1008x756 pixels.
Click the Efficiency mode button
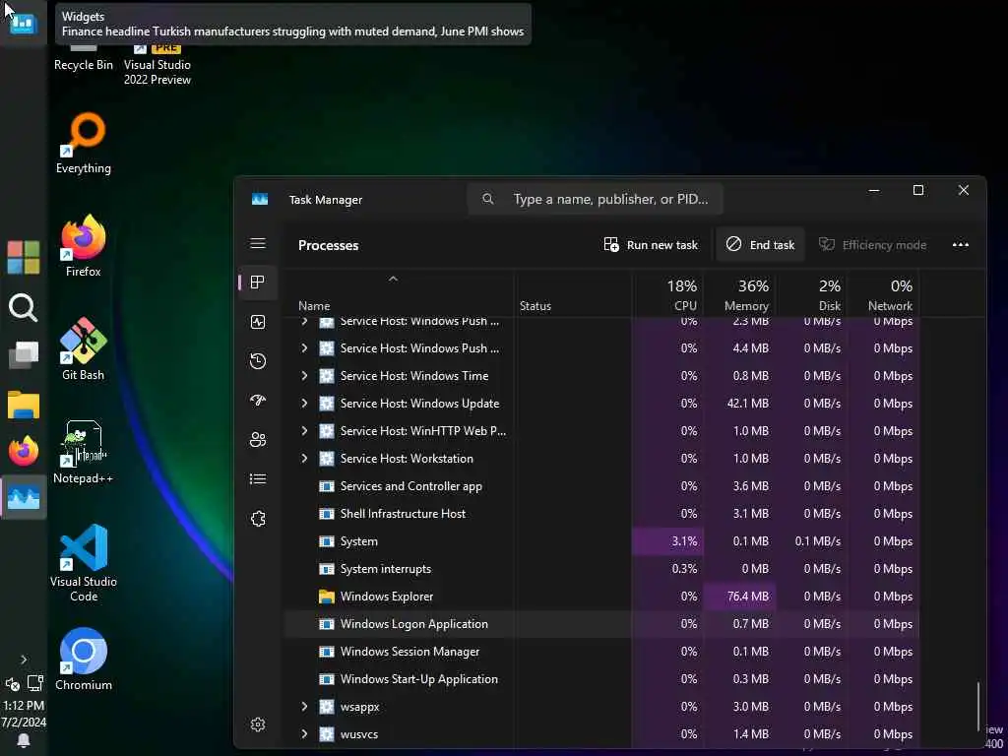tap(872, 245)
